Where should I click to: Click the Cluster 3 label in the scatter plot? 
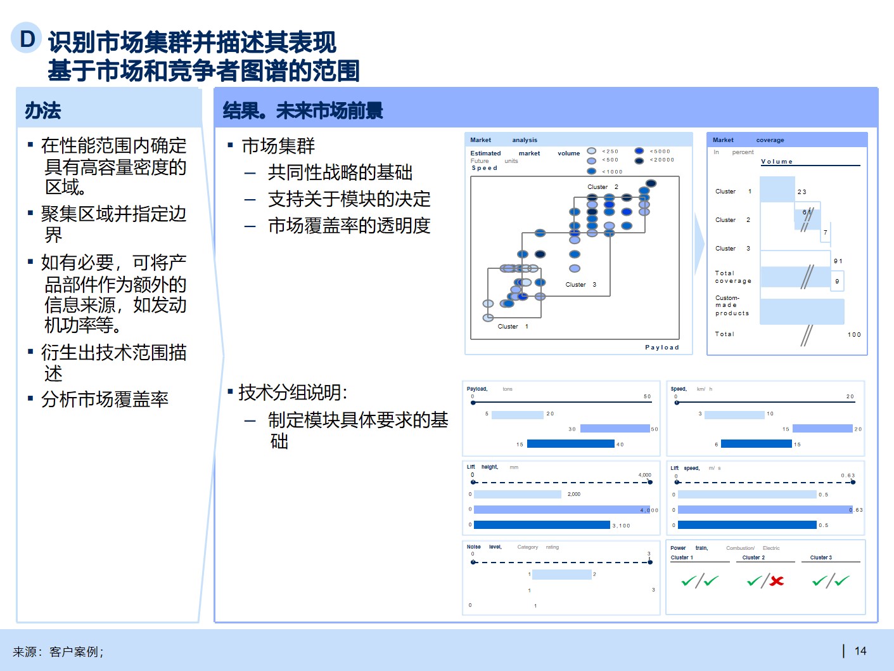(x=581, y=285)
